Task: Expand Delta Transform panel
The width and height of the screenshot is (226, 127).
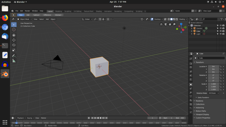Action: click(x=203, y=98)
